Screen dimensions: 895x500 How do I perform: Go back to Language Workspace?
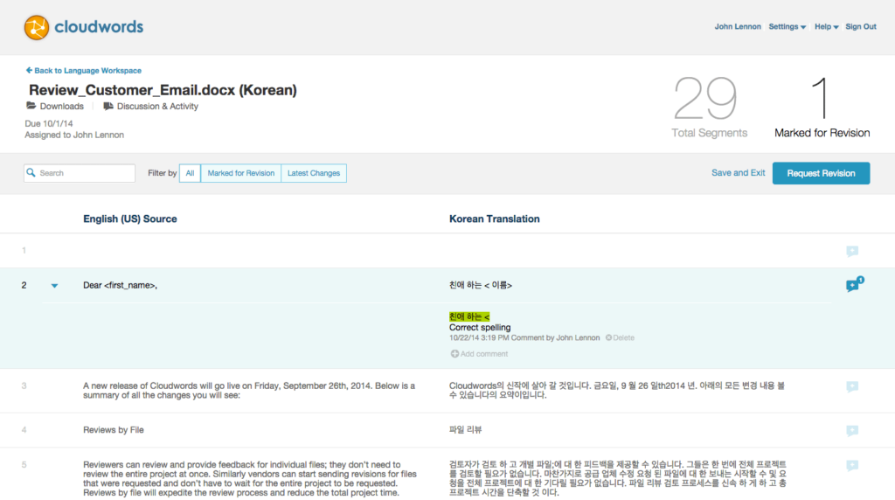(83, 71)
